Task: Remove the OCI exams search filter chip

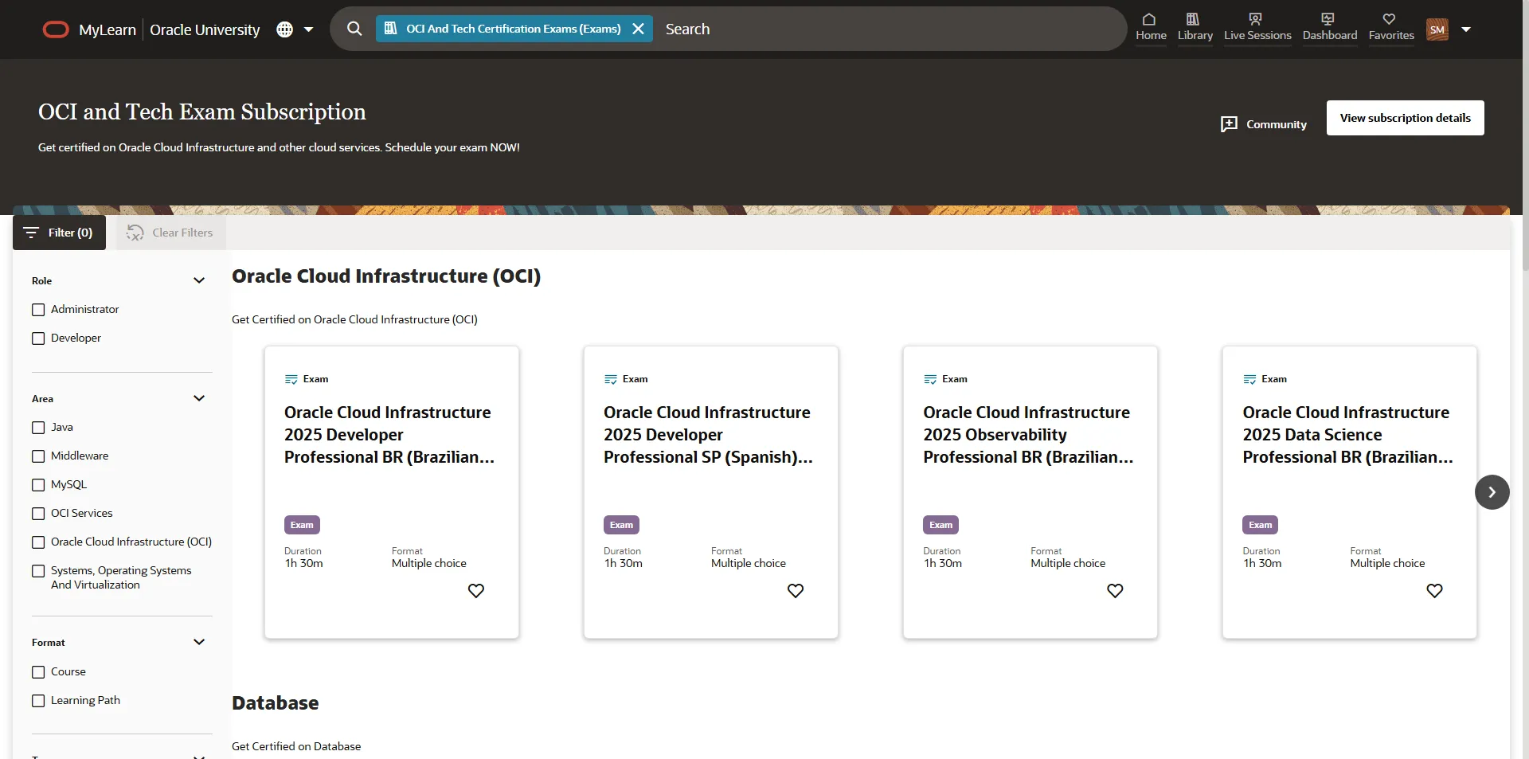Action: pos(638,29)
